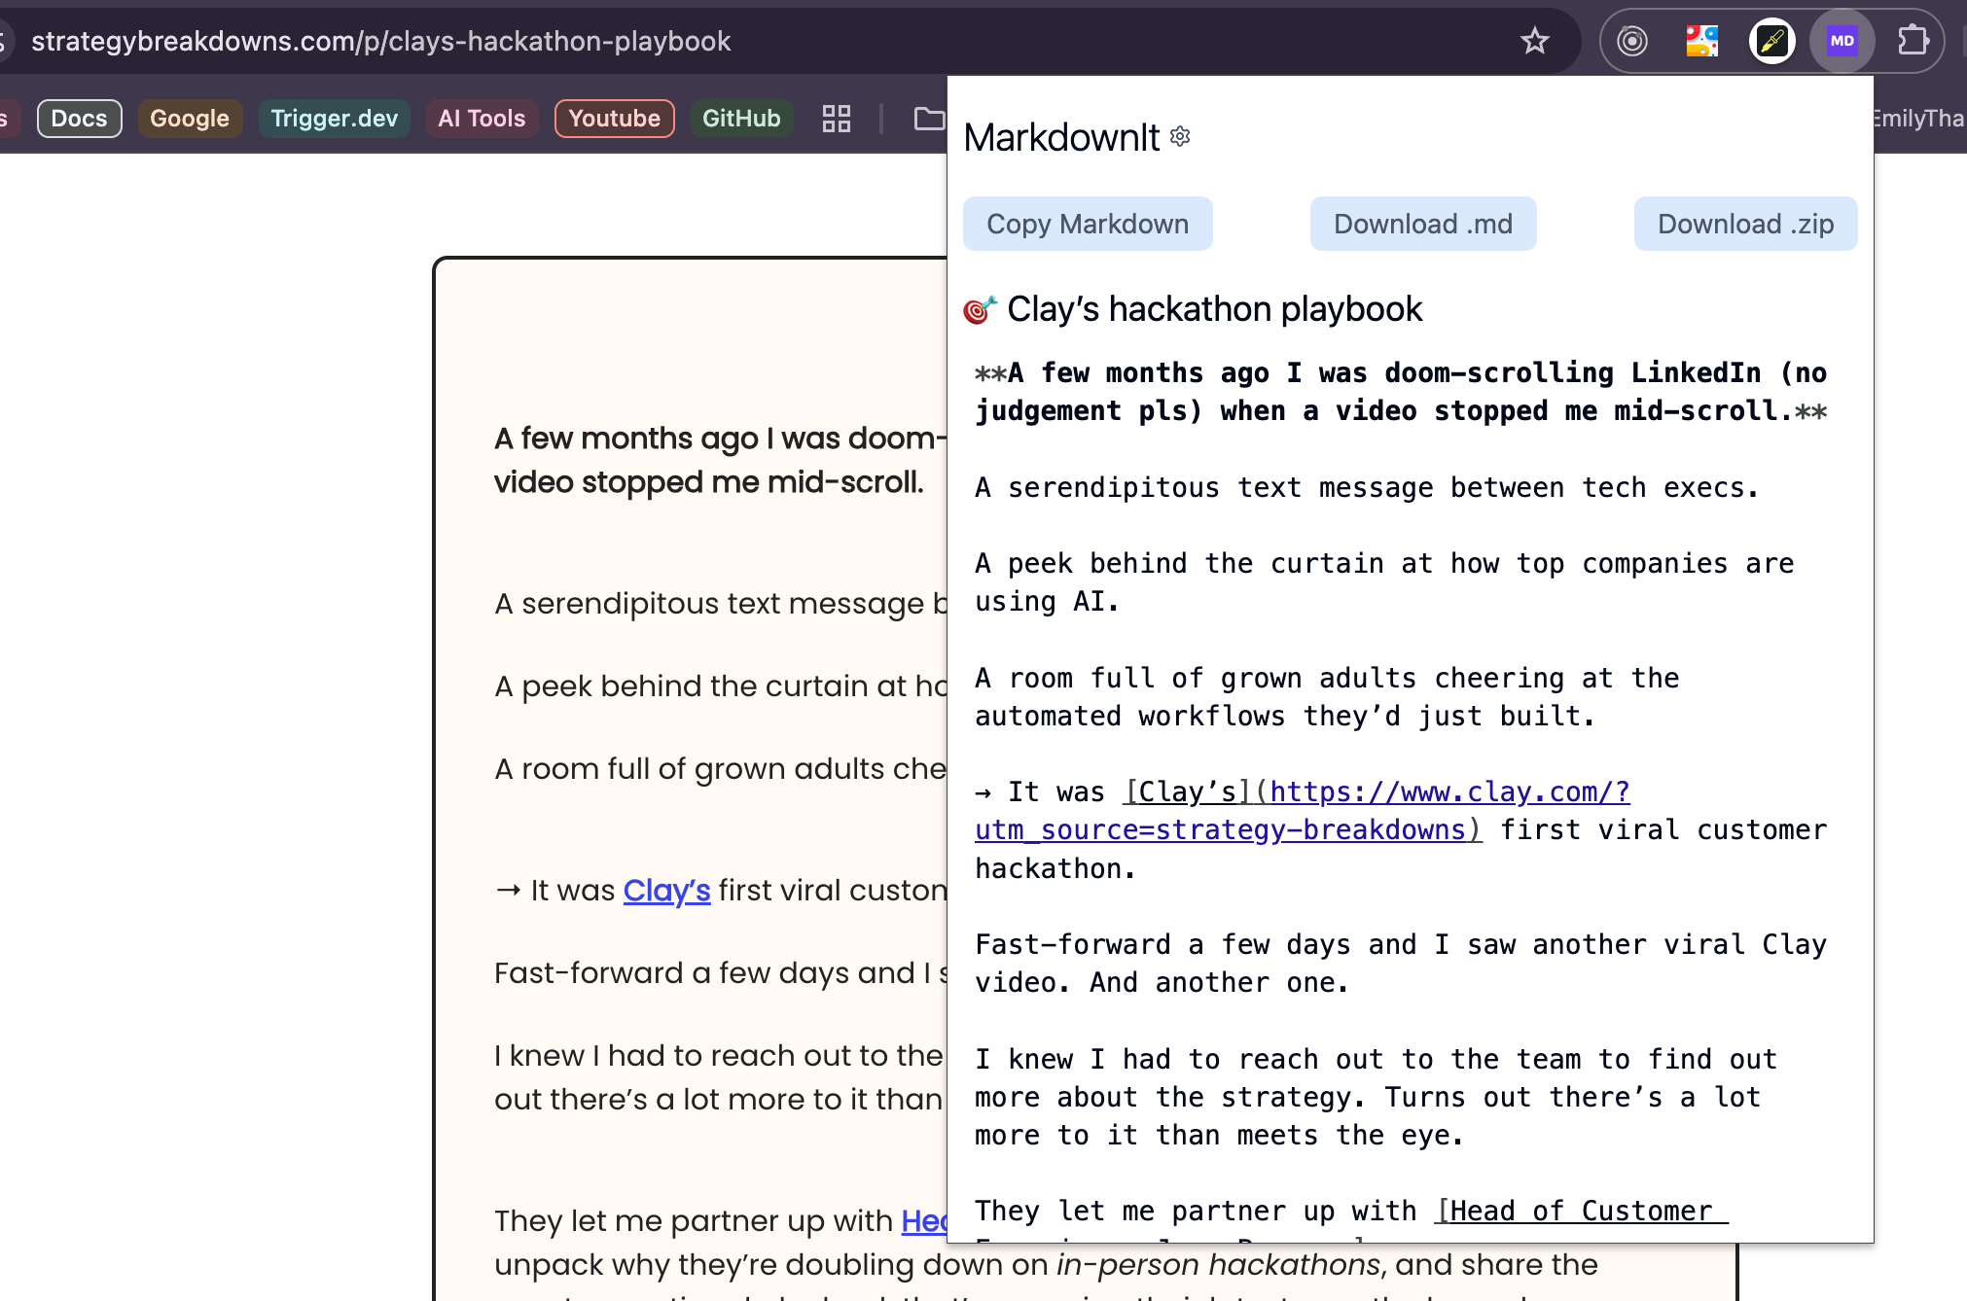1967x1301 pixels.
Task: Click the address bar URL field
Action: click(379, 41)
